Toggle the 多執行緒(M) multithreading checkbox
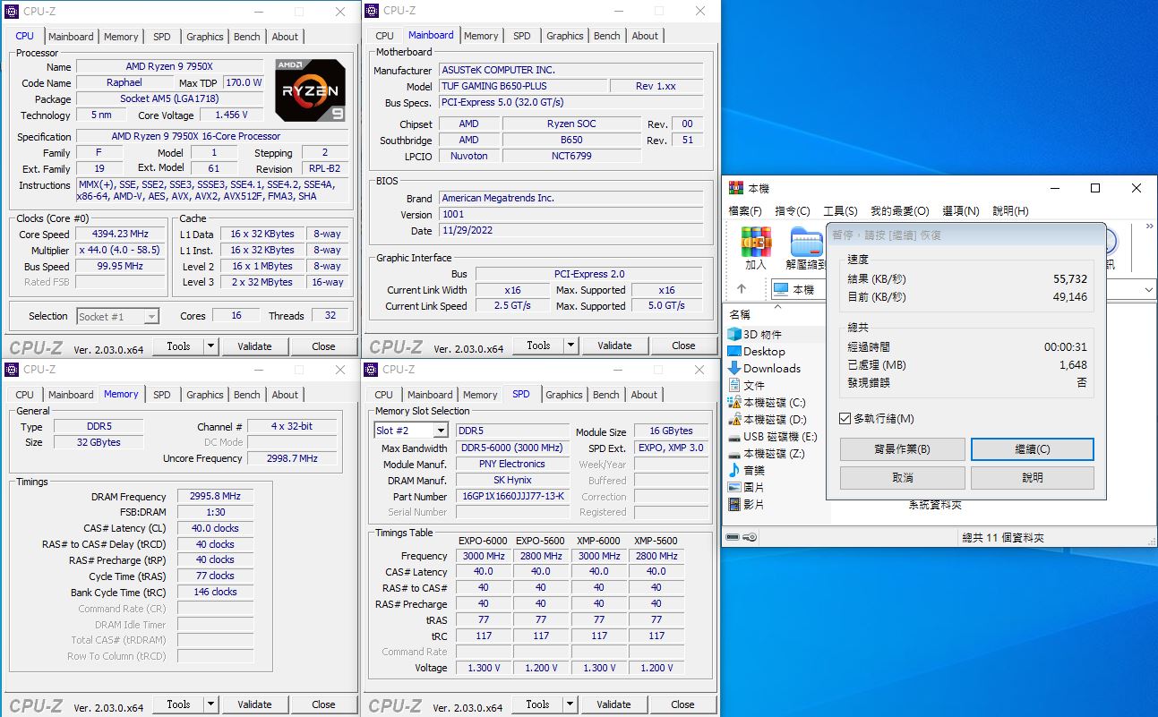The height and width of the screenshot is (717, 1158). pyautogui.click(x=845, y=418)
